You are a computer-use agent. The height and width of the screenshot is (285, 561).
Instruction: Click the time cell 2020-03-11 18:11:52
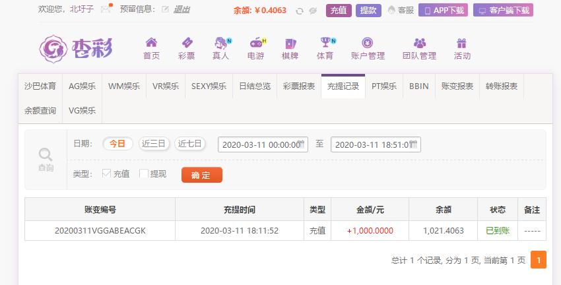pos(240,231)
